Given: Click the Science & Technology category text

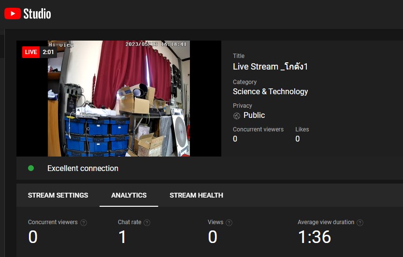Looking at the screenshot, I should (x=270, y=91).
